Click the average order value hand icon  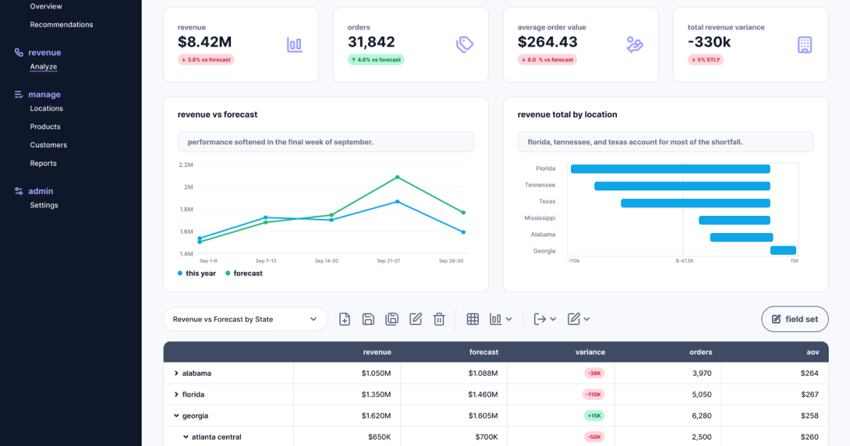click(635, 45)
